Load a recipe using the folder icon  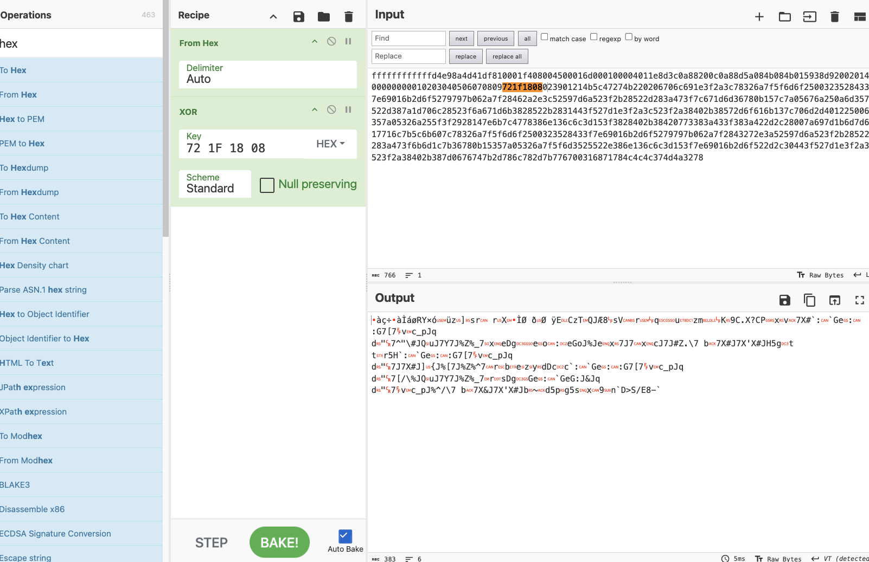click(x=324, y=17)
